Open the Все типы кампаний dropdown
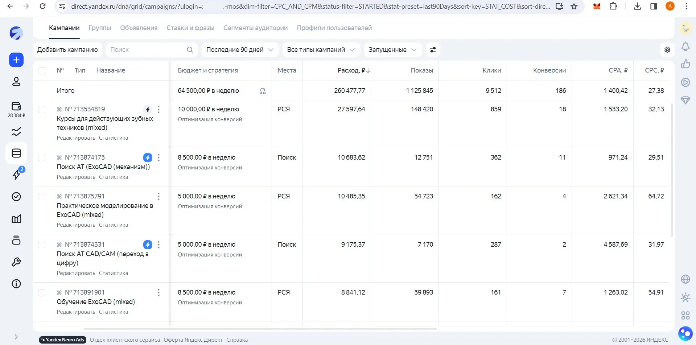 [321, 50]
